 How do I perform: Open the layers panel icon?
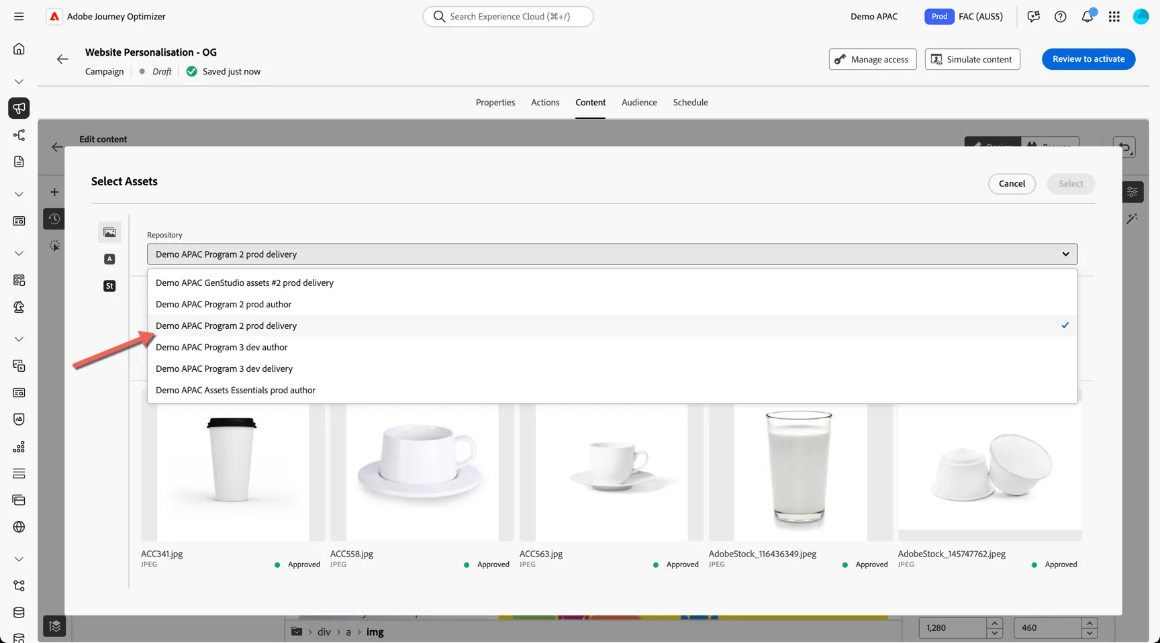coord(54,626)
